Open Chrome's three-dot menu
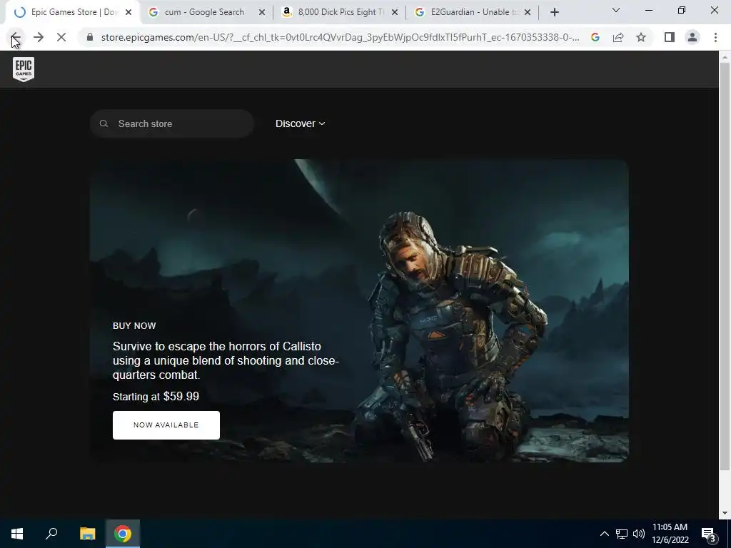Screen dimensions: 731x548 [x=715, y=37]
